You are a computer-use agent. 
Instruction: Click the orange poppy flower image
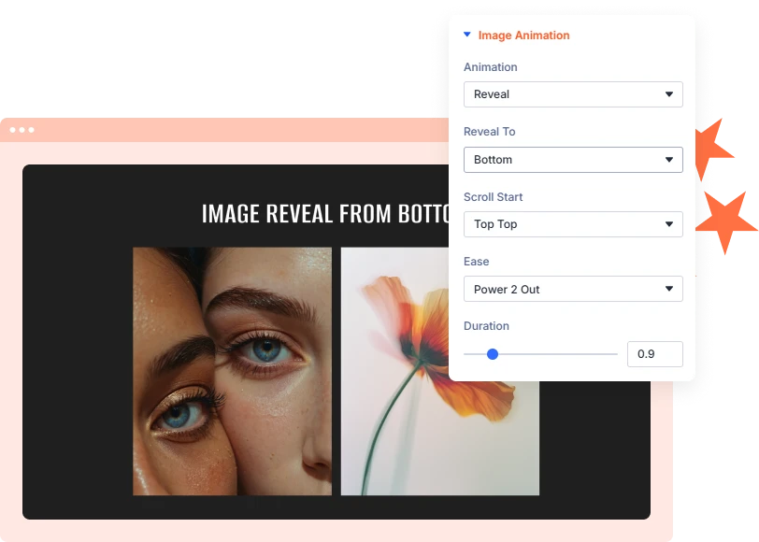pos(439,371)
